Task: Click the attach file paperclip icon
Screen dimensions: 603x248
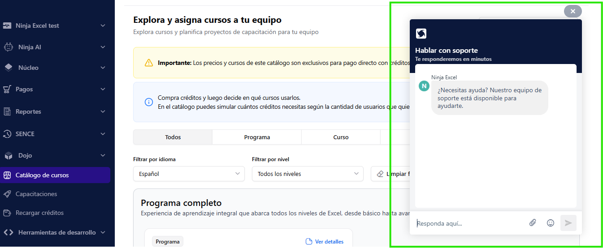Action: (x=533, y=222)
